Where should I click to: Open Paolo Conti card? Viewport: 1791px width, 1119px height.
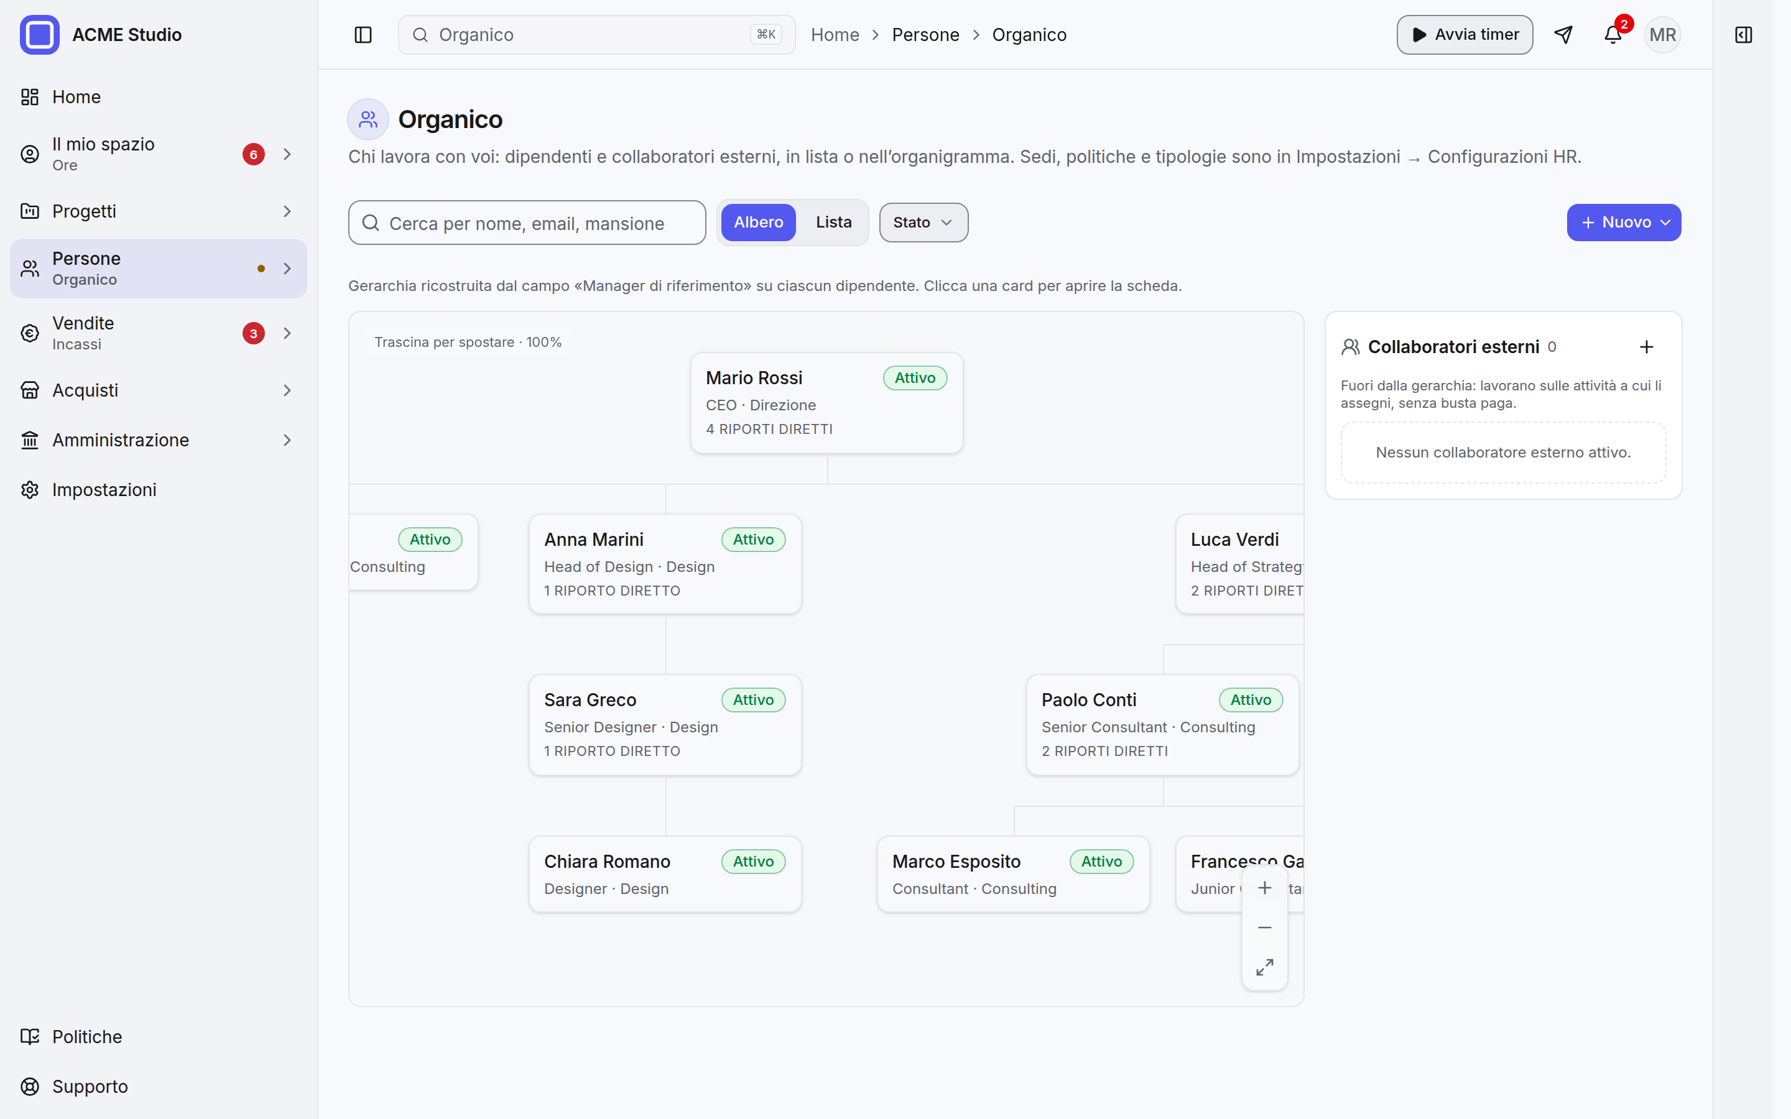[1162, 724]
